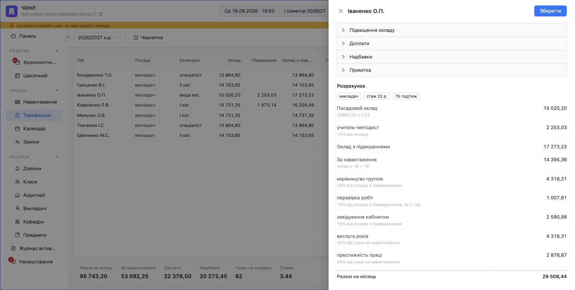Viewport: 575px width, 290px height.
Task: Expand Підвищення окладу section
Action: [452, 30]
